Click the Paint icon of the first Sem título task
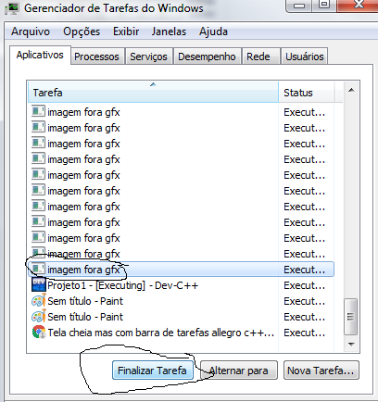378x402 pixels. point(39,300)
